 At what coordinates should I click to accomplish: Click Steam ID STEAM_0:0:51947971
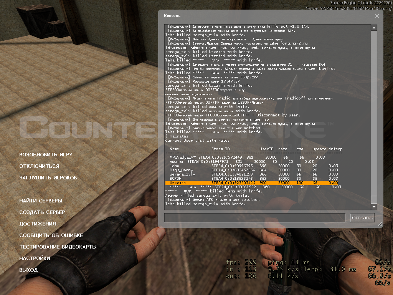point(208,162)
